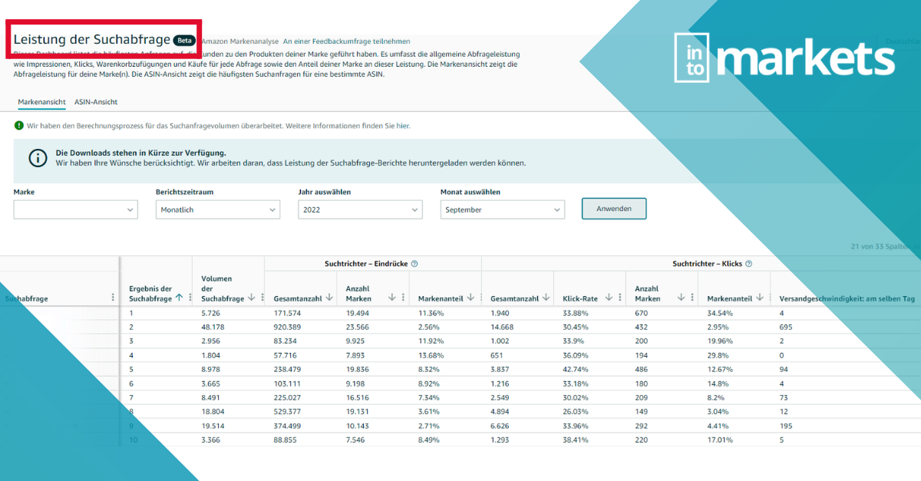921x481 pixels.
Task: Click the 'Versandgeschwindigkeit: am selben Tag' column header
Action: [847, 298]
